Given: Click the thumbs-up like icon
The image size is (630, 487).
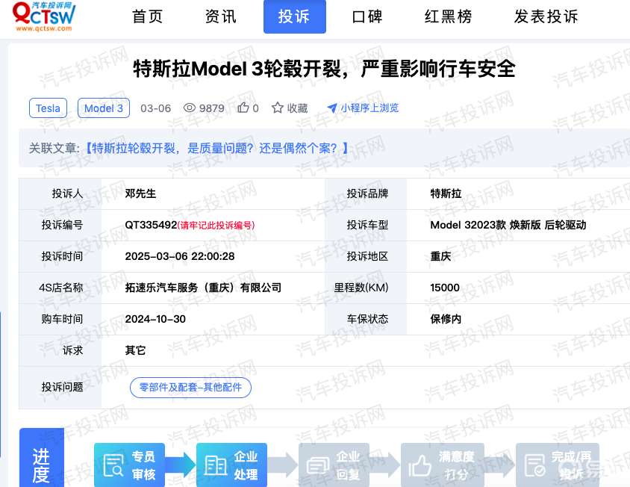Looking at the screenshot, I should coord(243,108).
